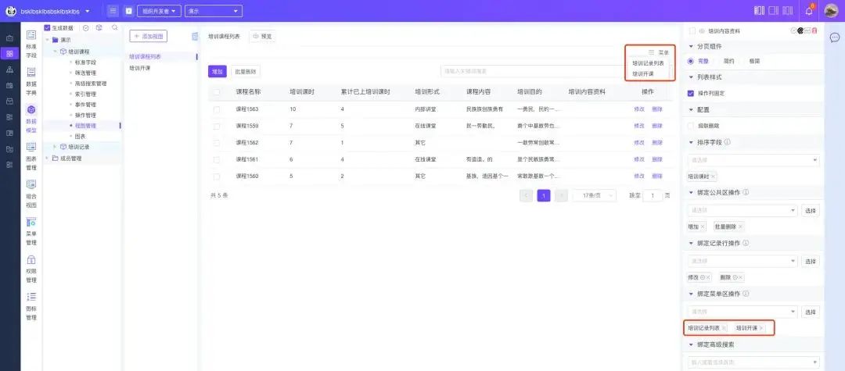Enable the 级联删除 checkbox
The image size is (845, 371).
pos(691,125)
